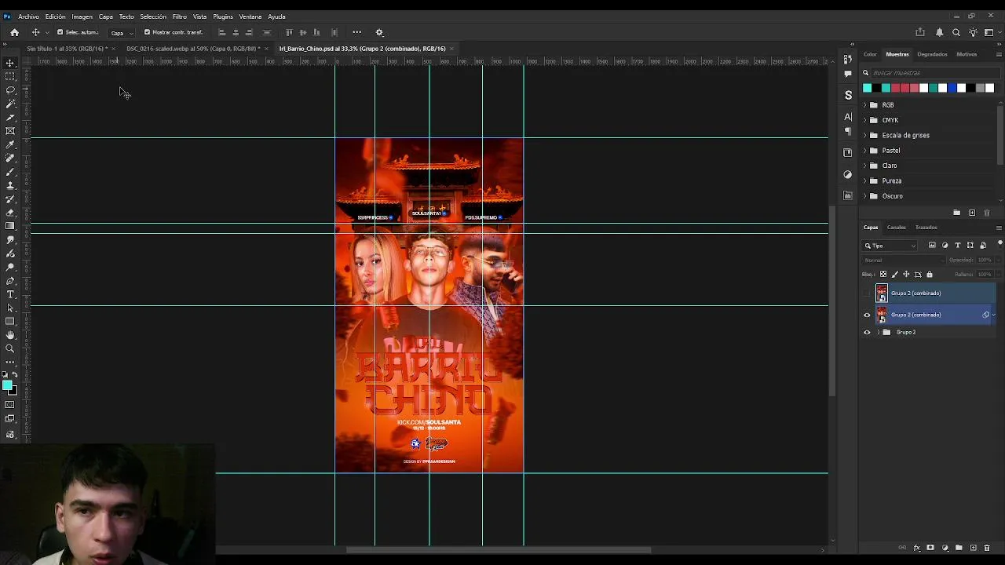Select the Rectangle shape tool

point(10,321)
